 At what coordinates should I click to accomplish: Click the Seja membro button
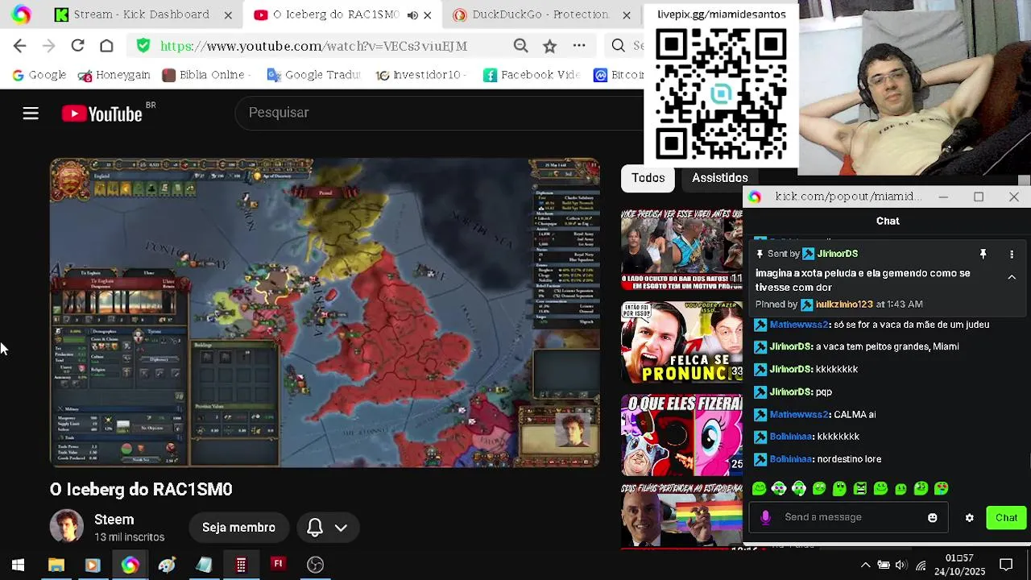[238, 528]
